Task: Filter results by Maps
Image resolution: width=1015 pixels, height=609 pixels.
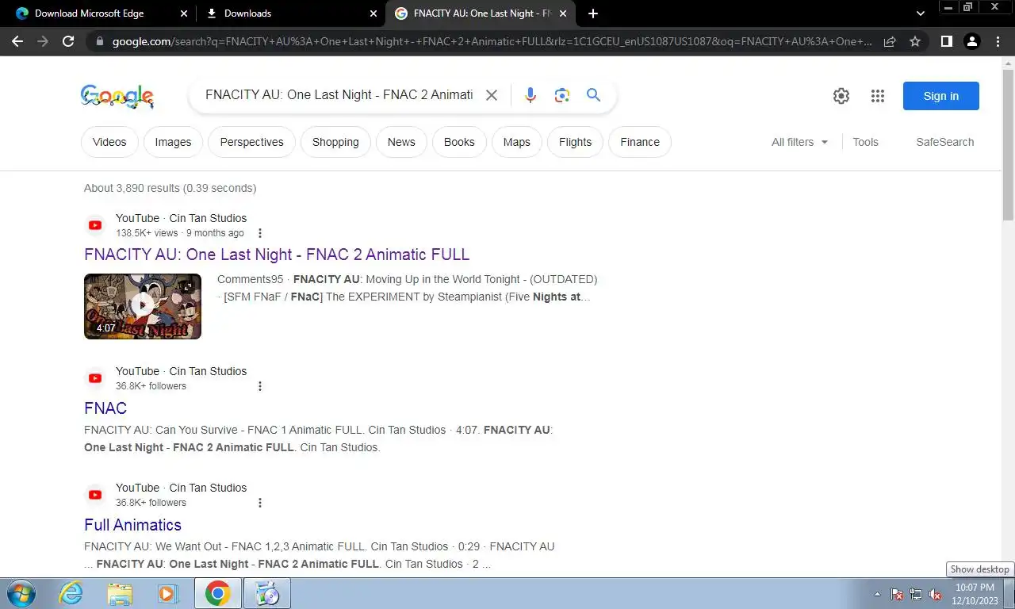Action: 516,142
